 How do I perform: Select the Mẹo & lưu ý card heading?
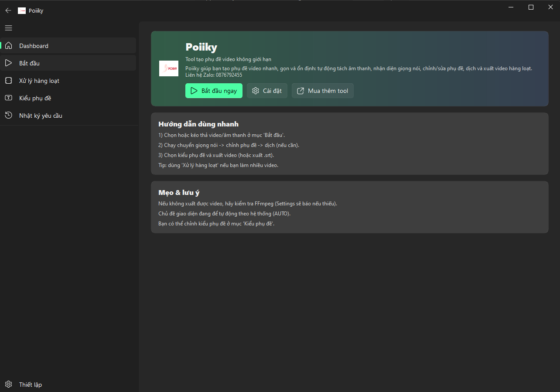(179, 193)
